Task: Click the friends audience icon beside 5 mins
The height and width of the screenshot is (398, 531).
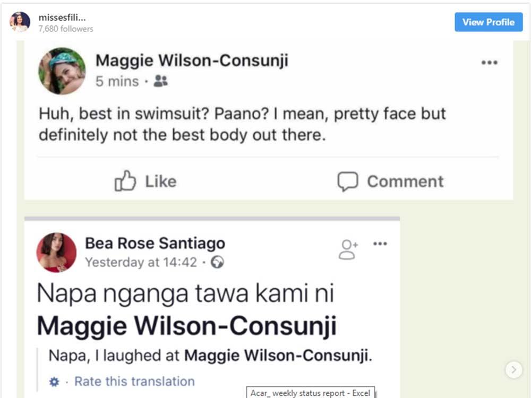Action: click(x=160, y=82)
